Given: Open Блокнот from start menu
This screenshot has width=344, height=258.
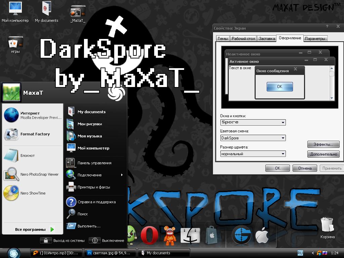Looking at the screenshot, I should coord(33,156).
